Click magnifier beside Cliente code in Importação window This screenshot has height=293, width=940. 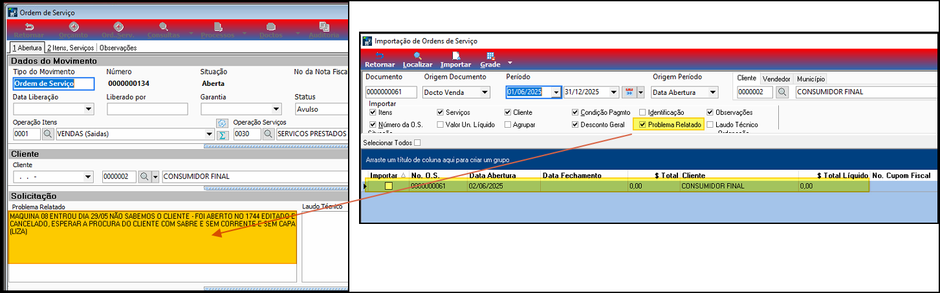click(782, 92)
